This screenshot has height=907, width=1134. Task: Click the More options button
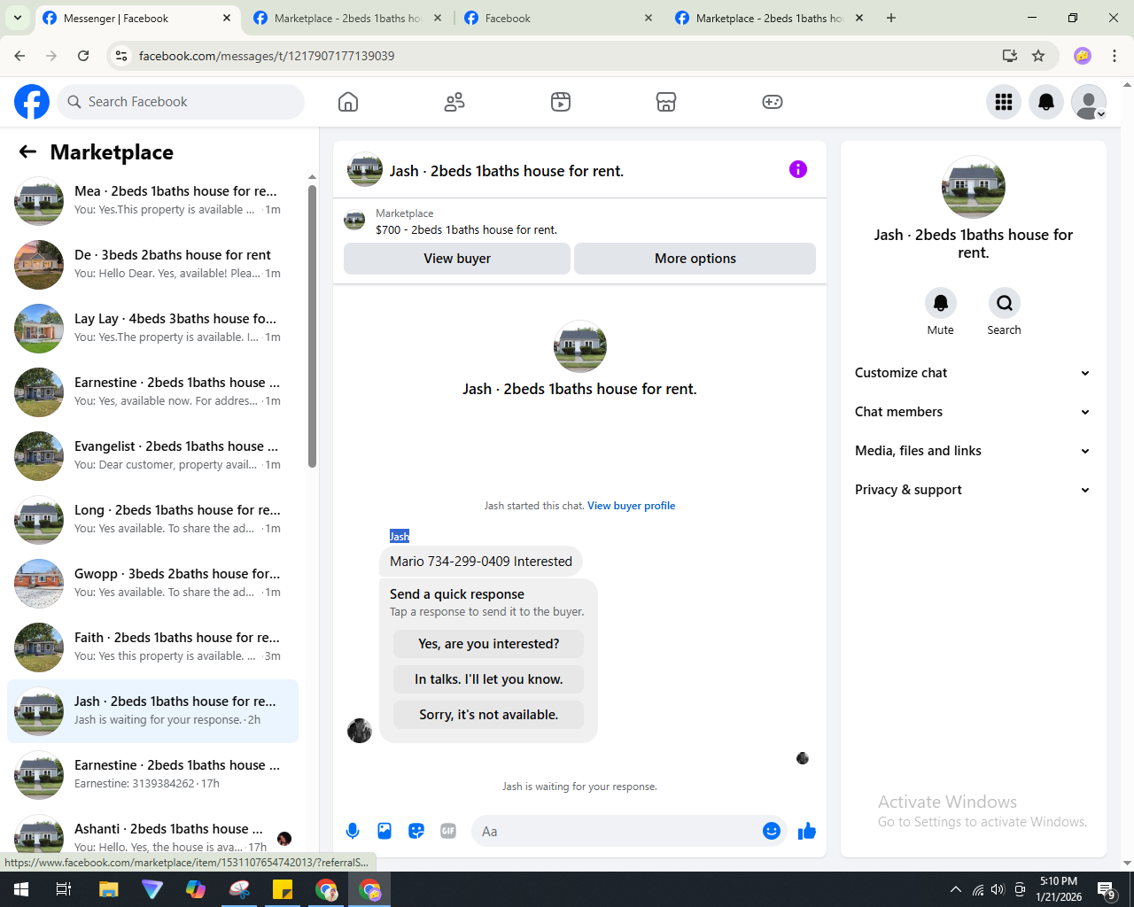coord(695,259)
